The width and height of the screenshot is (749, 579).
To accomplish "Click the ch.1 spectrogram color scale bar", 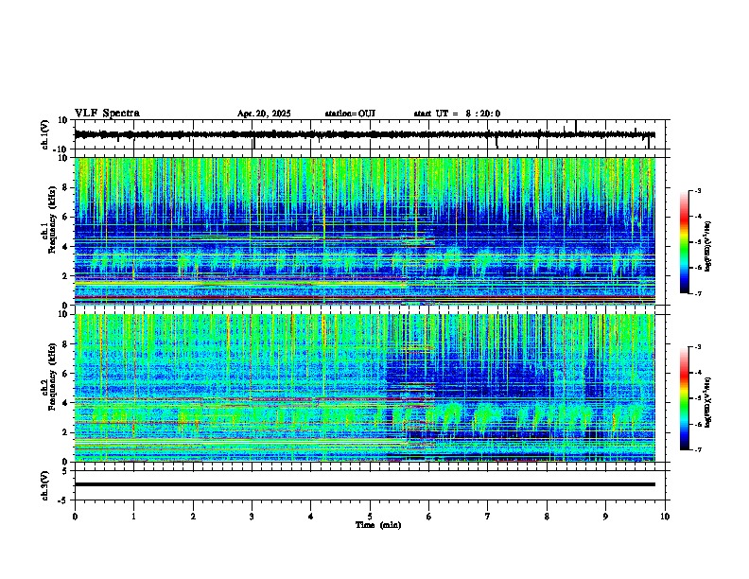I will click(x=685, y=242).
